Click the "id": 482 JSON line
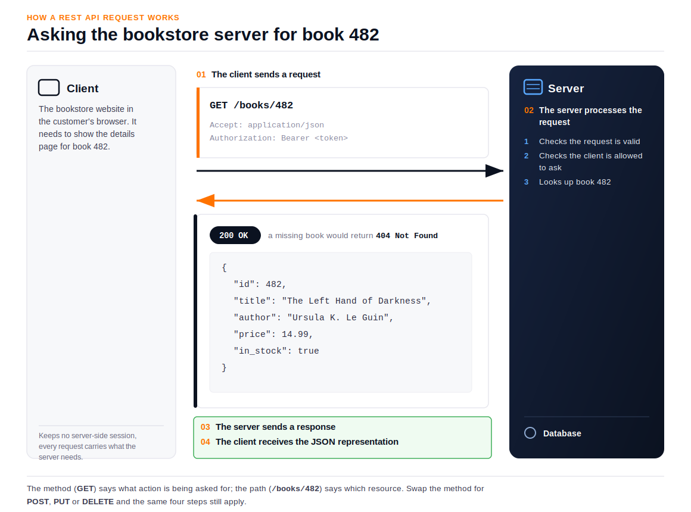Screen dimensions: 691x512 pyautogui.click(x=260, y=284)
